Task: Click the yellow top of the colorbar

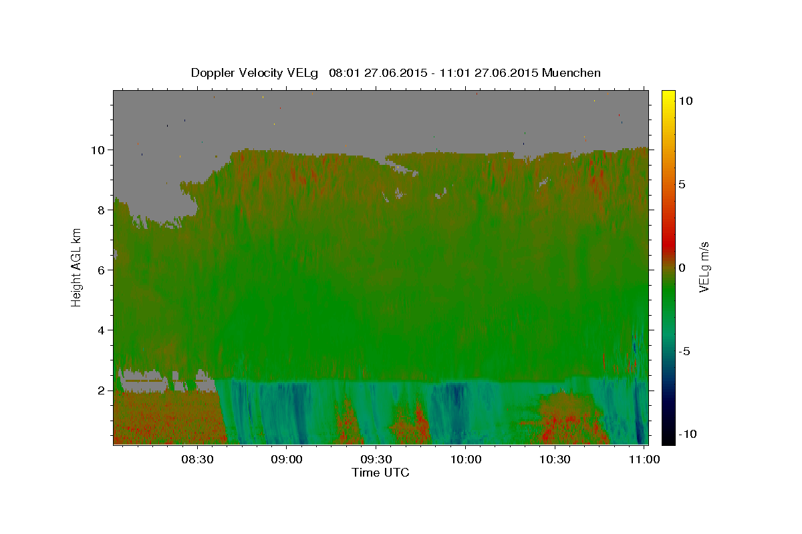Action: 668,97
